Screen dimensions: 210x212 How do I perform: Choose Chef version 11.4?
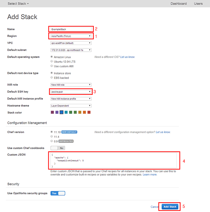click(52, 137)
